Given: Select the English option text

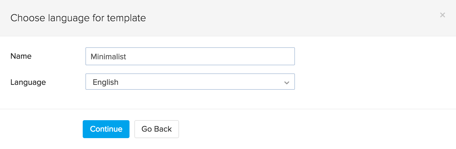Looking at the screenshot, I should 106,82.
